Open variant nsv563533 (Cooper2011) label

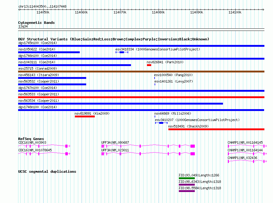[39, 94]
